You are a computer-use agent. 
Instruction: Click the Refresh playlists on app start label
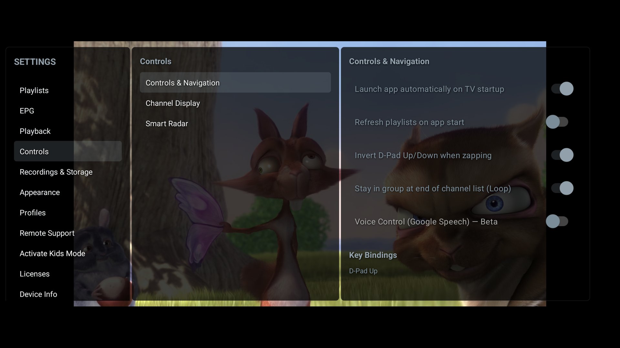click(409, 122)
